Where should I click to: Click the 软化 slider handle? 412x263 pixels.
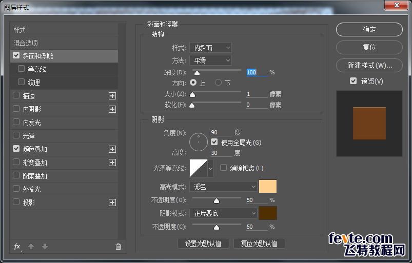[x=192, y=106]
